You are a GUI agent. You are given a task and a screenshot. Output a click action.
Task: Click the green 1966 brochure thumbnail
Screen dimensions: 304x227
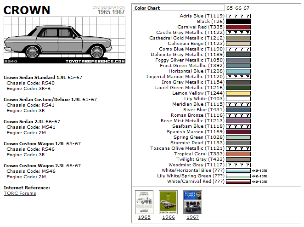point(168,202)
